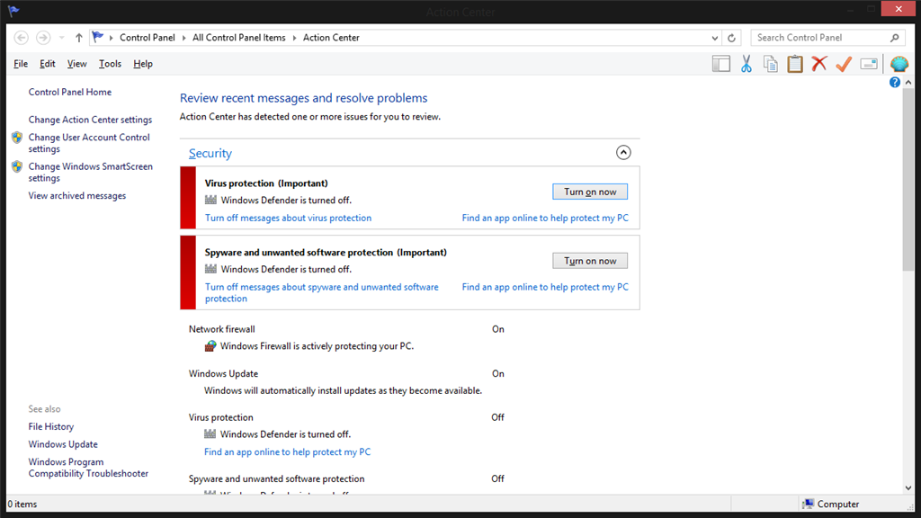Click the Network firewall On status
Viewport: 921px width, 518px height.
click(498, 329)
